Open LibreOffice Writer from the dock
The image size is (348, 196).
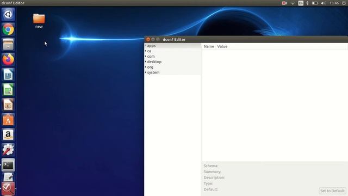click(x=8, y=75)
